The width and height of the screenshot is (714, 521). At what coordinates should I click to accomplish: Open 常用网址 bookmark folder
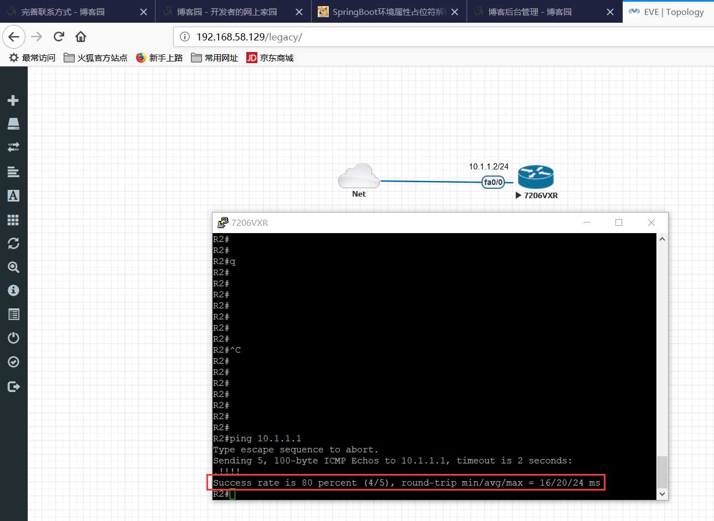pos(214,58)
